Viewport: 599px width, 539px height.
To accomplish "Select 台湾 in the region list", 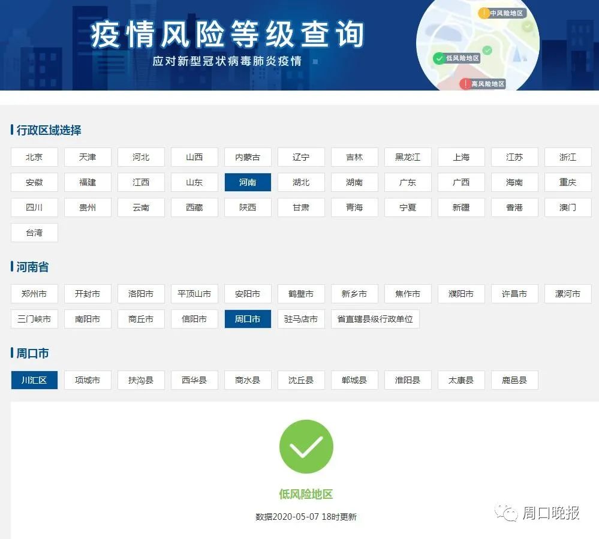I will pyautogui.click(x=34, y=233).
